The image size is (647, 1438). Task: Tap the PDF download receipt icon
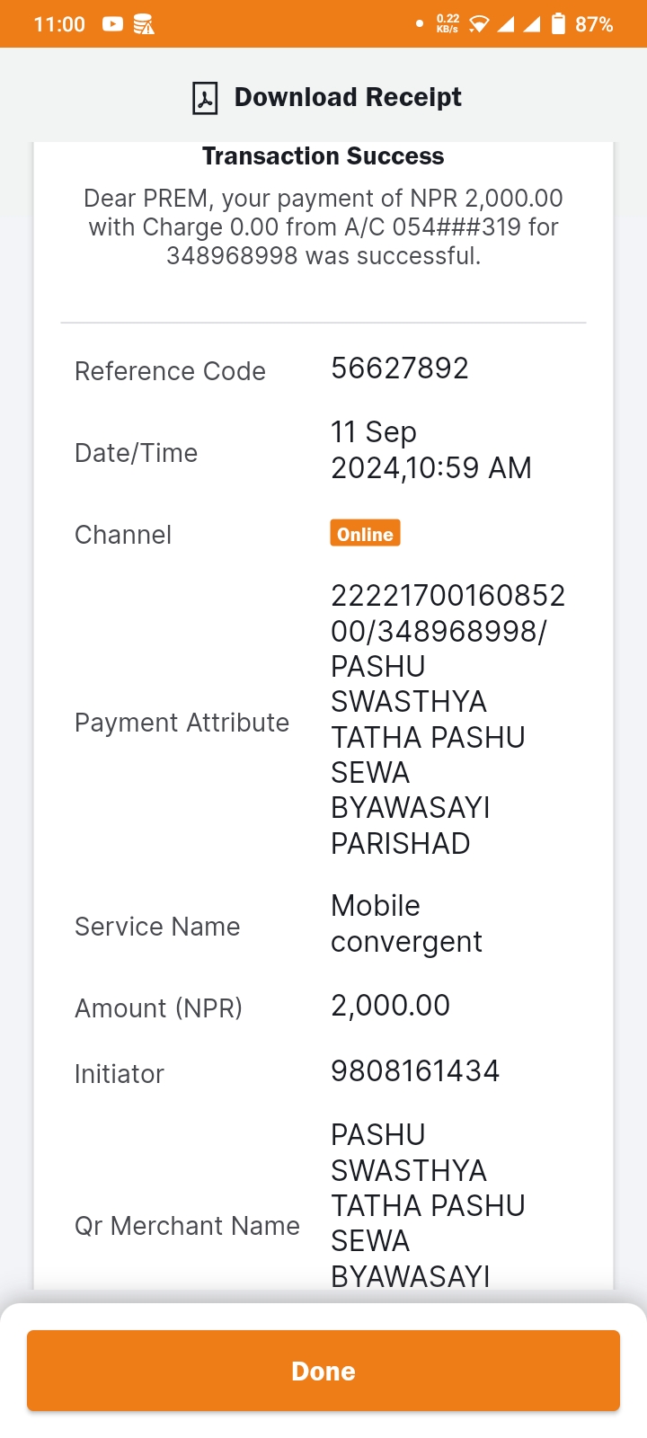pos(205,98)
